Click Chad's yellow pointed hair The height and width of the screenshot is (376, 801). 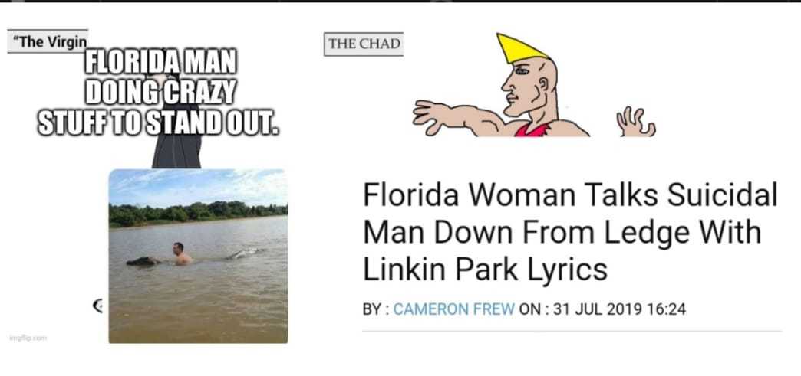[520, 48]
